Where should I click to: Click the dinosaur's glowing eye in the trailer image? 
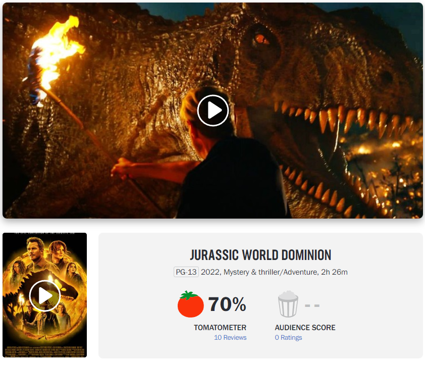click(261, 39)
